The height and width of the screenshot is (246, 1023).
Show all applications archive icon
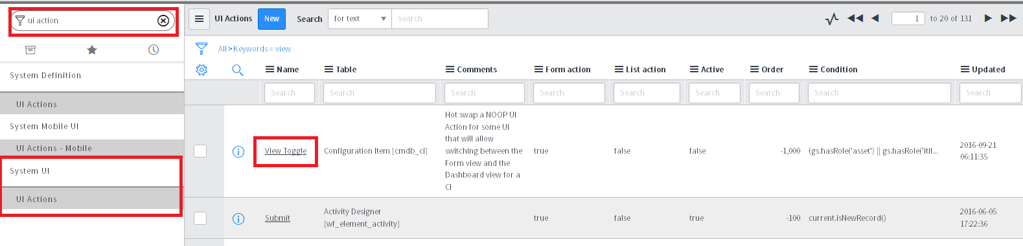pos(30,50)
